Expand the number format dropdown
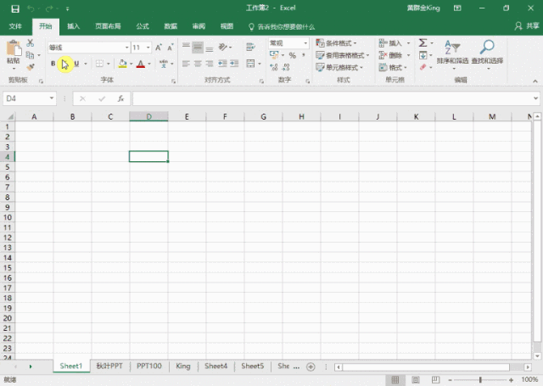The width and height of the screenshot is (543, 386). [x=305, y=43]
